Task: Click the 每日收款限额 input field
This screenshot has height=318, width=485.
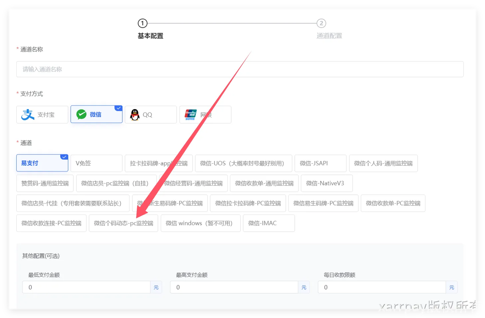Action: tap(382, 287)
